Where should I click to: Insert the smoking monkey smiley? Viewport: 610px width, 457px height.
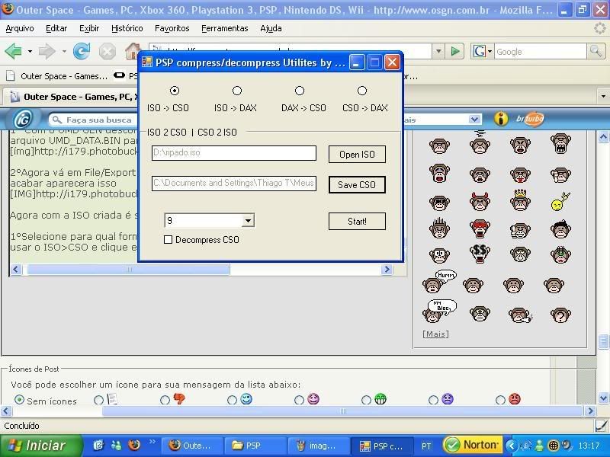click(521, 315)
